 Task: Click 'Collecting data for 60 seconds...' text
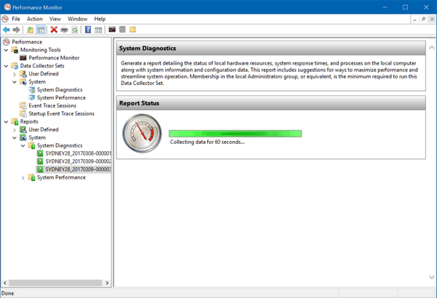pos(208,142)
